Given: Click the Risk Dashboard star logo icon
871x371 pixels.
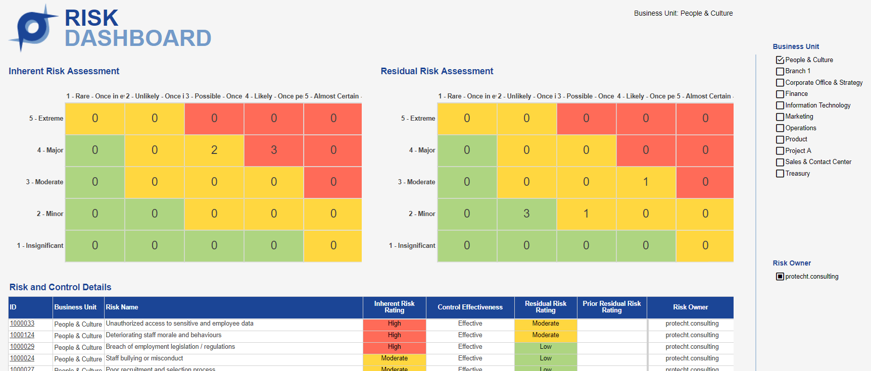Looking at the screenshot, I should click(x=31, y=28).
